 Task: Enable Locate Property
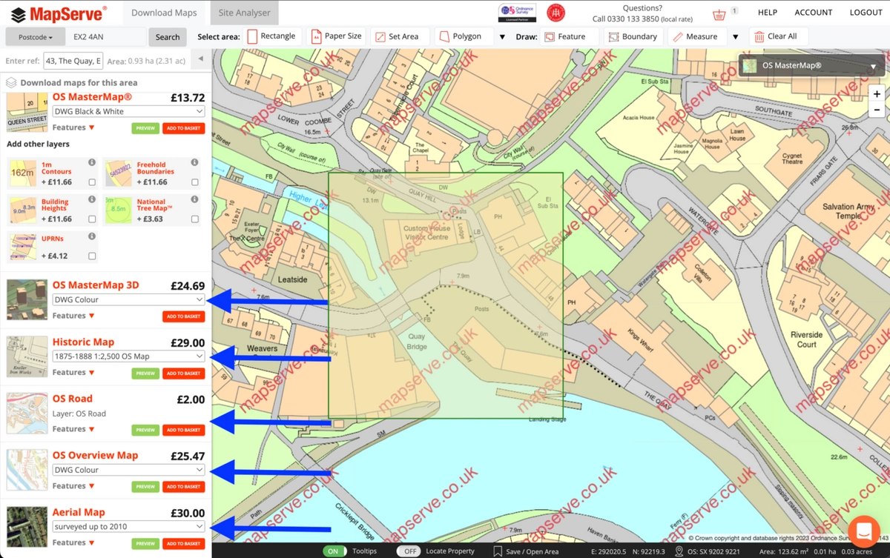coord(409,551)
